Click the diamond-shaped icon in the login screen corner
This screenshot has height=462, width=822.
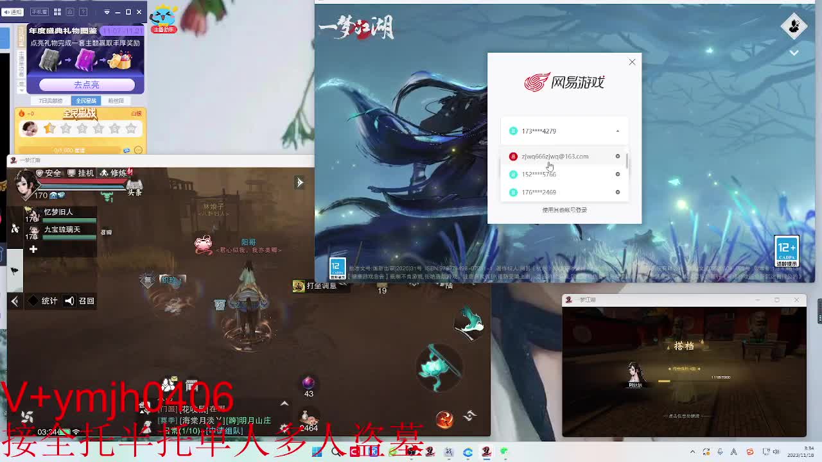tap(794, 26)
